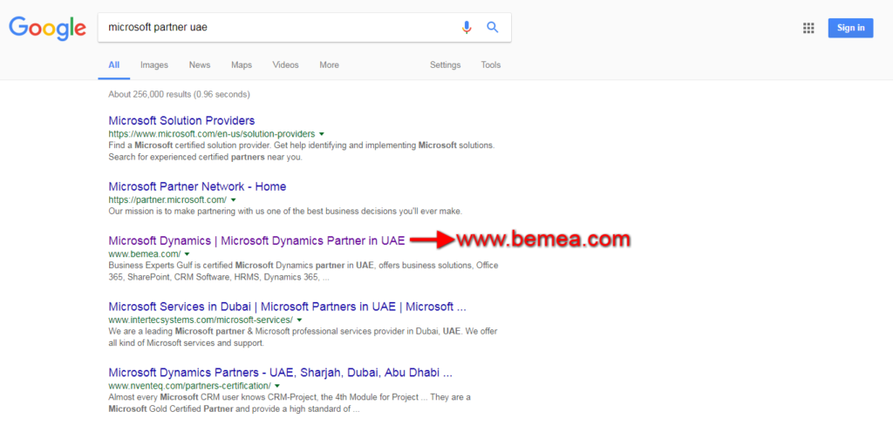This screenshot has width=893, height=432.
Task: Open the Google apps grid icon
Action: 808,28
